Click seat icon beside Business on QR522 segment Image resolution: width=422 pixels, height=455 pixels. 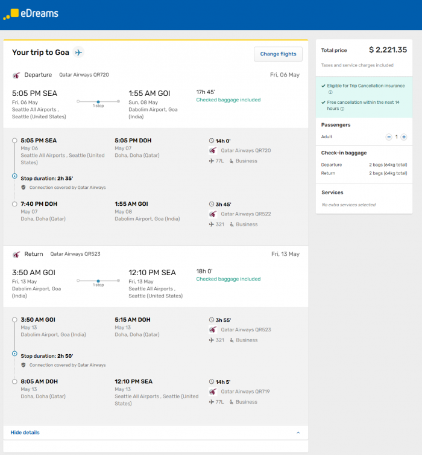tap(231, 224)
